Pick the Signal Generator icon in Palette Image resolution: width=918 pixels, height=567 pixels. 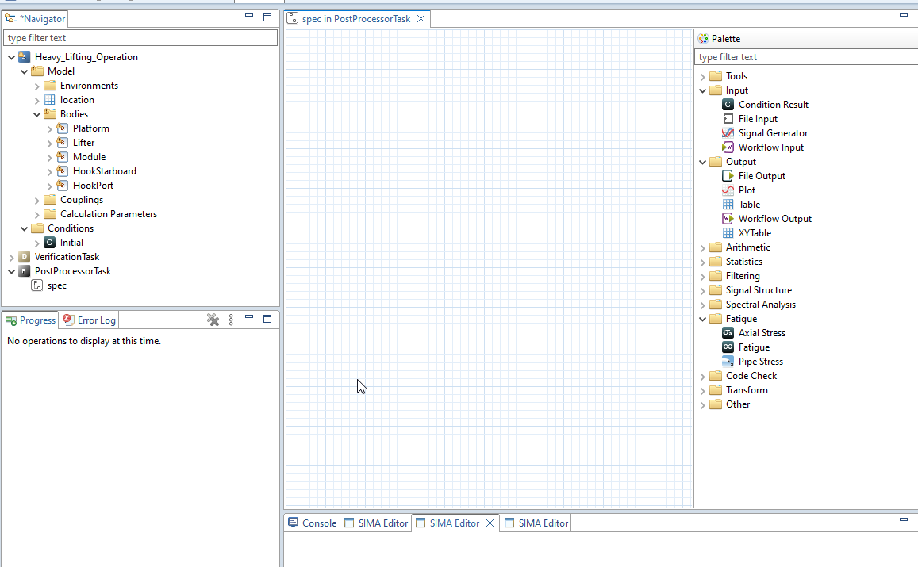tap(728, 133)
